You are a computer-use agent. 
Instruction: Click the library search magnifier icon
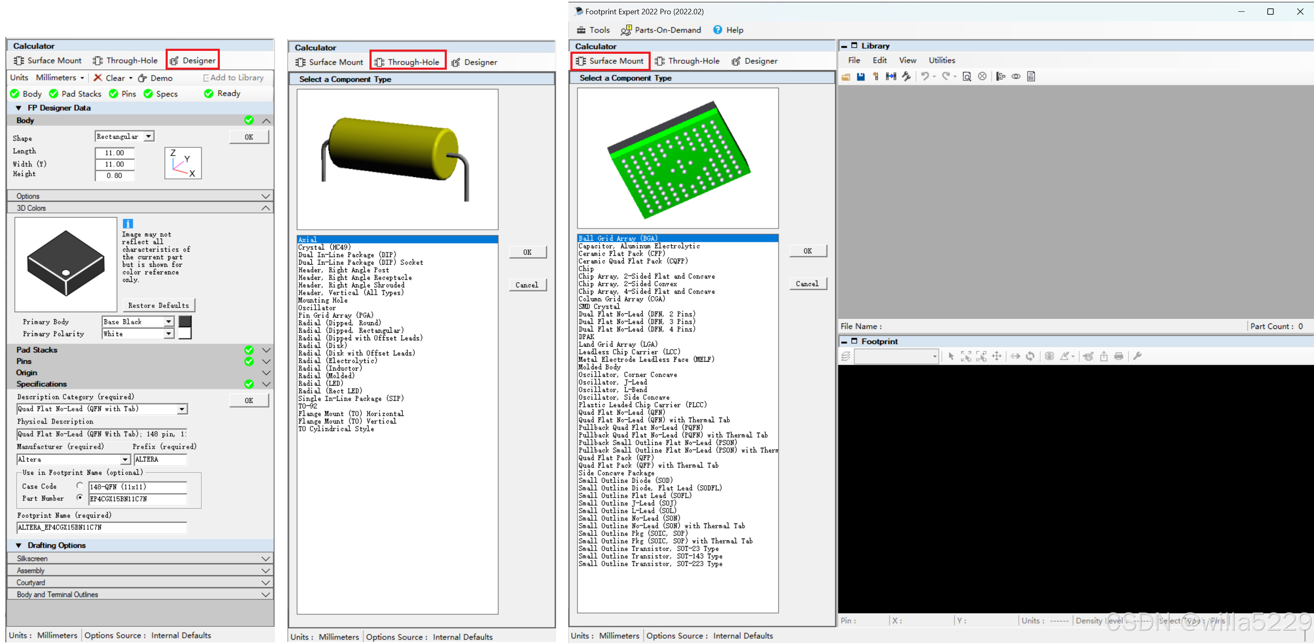click(967, 76)
